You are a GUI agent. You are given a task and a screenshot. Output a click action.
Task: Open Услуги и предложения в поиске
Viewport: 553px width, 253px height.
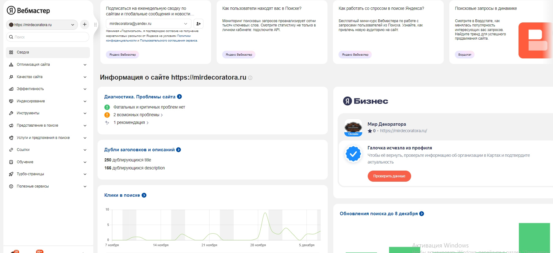pos(48,138)
